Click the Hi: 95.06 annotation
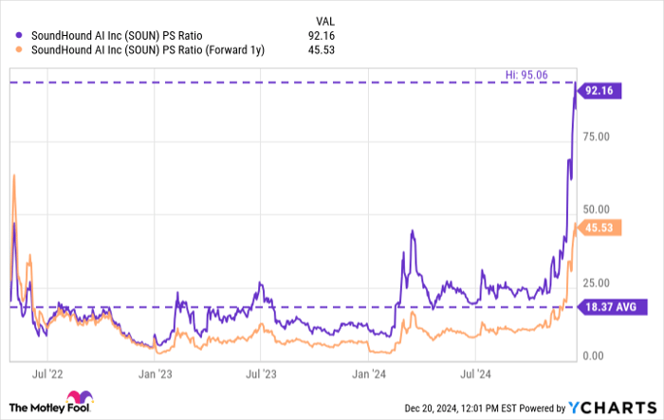Viewport: 664px width, 420px height. 526,75
